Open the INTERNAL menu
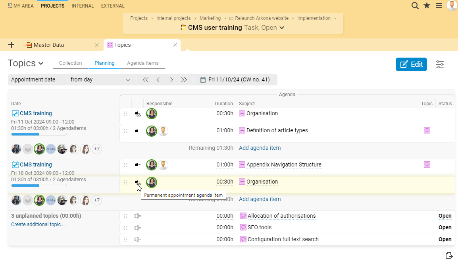The width and height of the screenshot is (458, 265). (x=83, y=6)
